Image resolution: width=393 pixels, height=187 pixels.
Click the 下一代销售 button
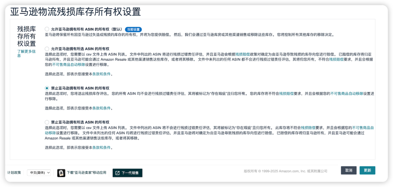point(127,173)
